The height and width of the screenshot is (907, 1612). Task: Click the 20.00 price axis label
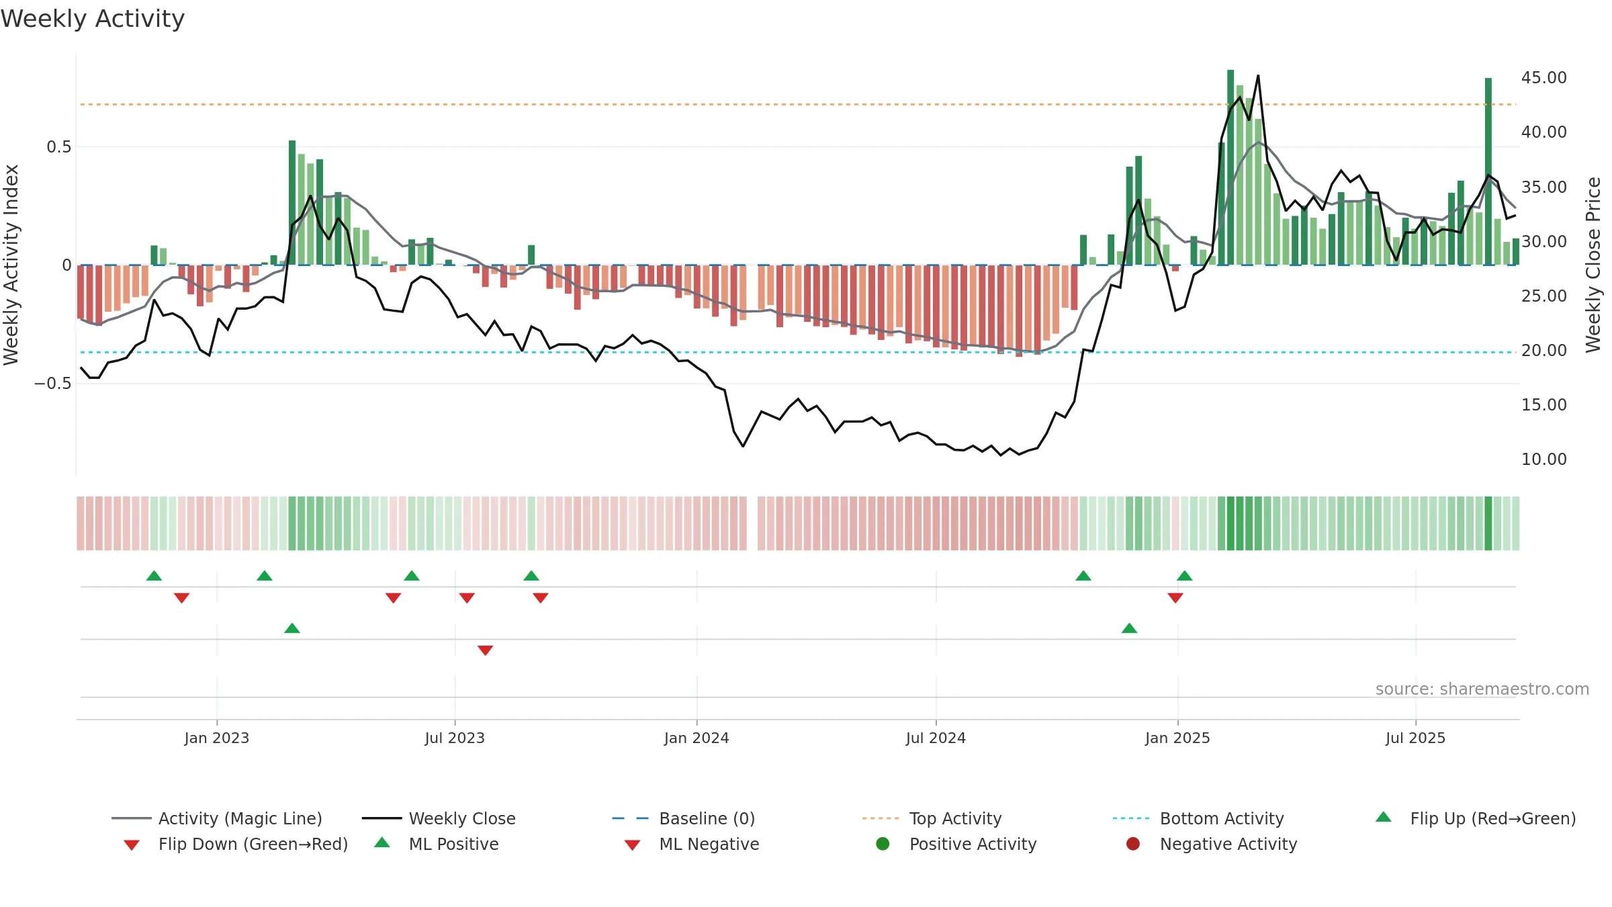click(x=1544, y=351)
